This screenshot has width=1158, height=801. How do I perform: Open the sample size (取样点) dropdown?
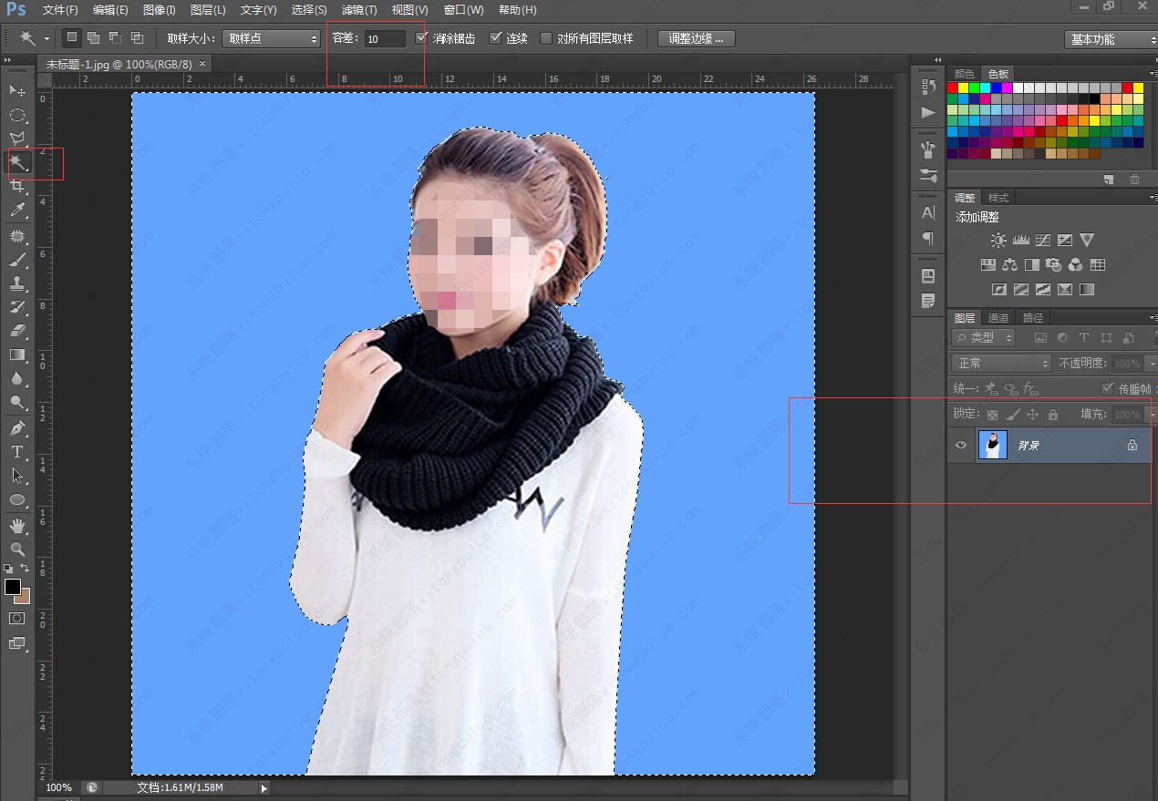271,38
